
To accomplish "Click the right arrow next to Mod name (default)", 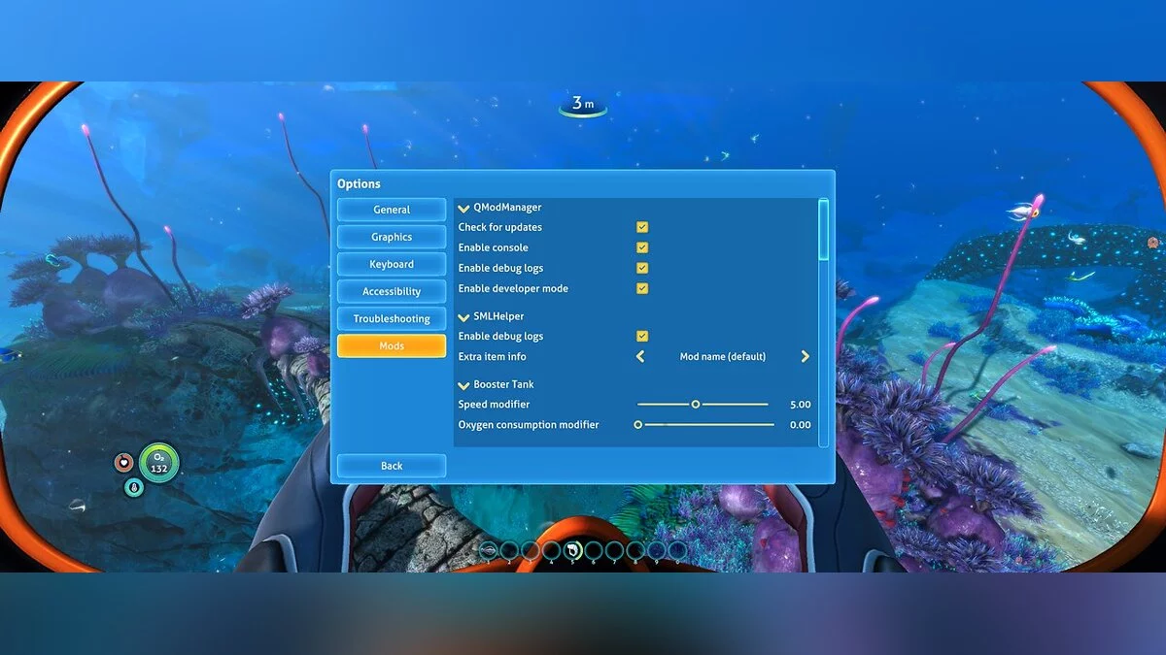I will [805, 356].
